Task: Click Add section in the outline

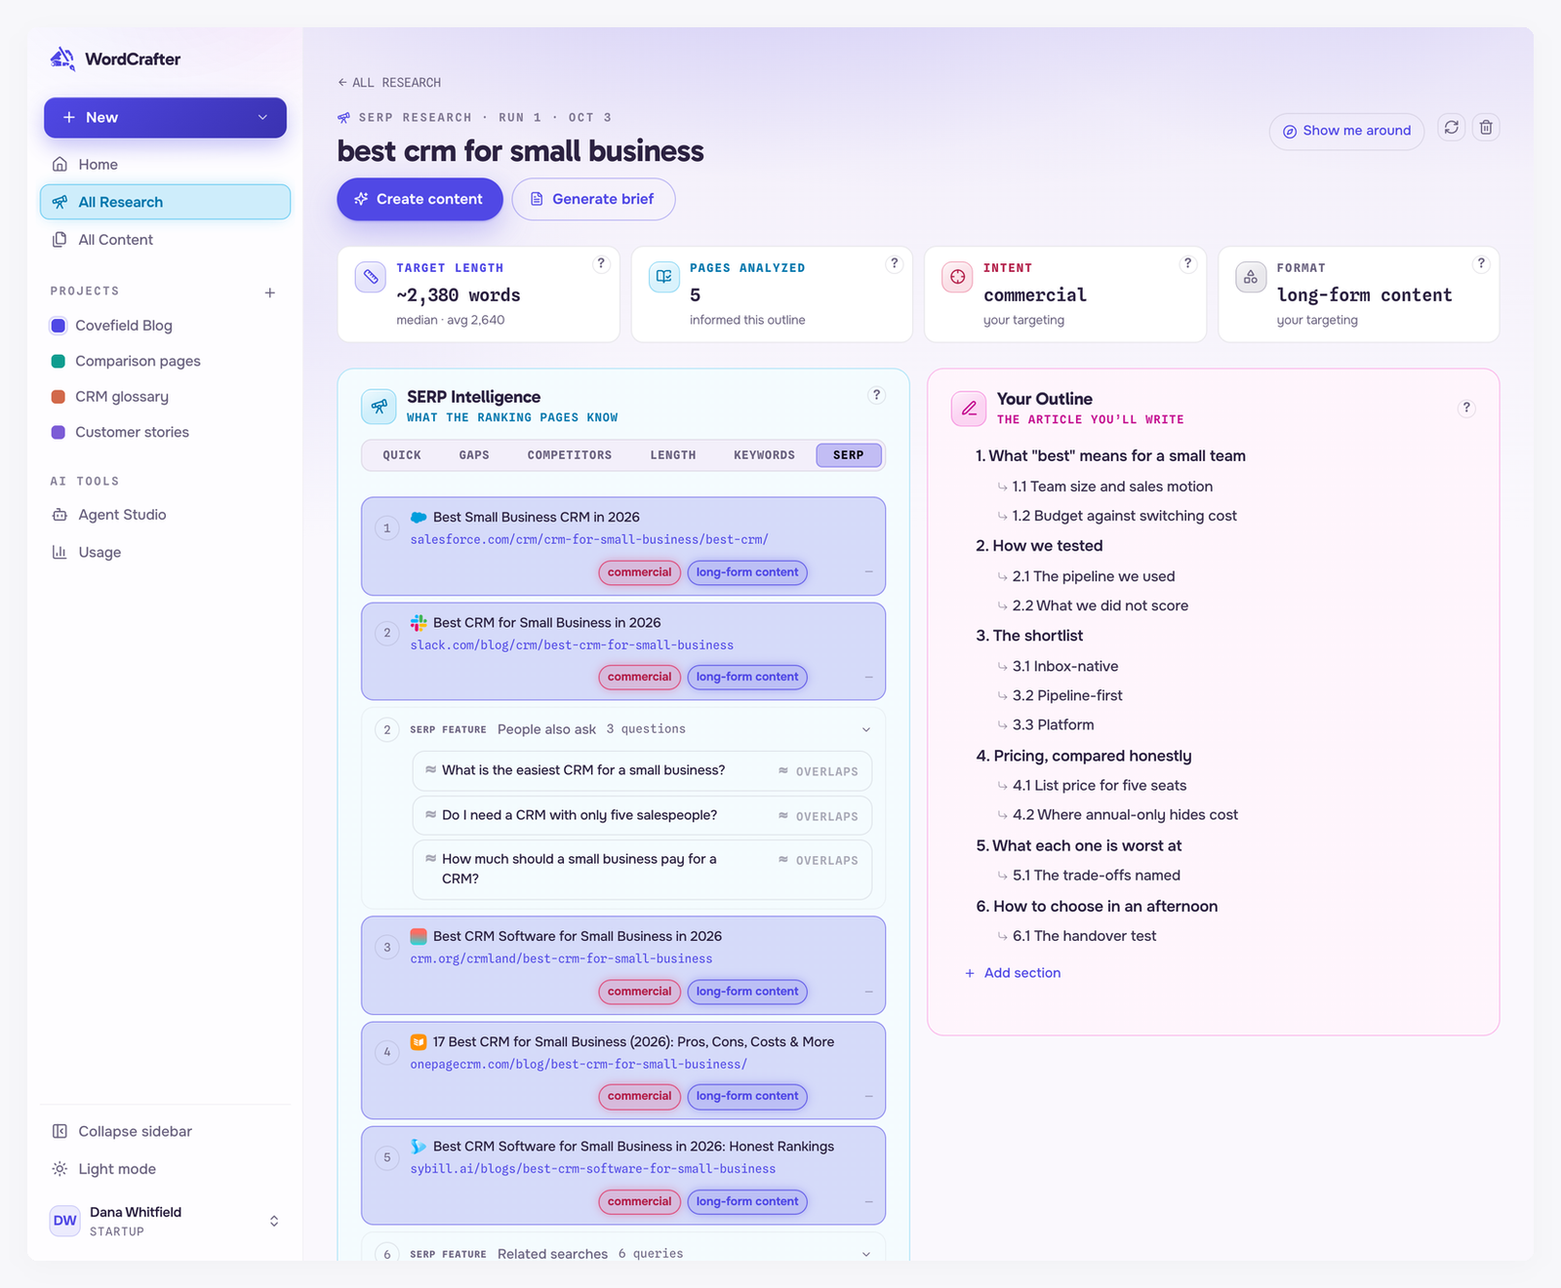Action: click(x=1013, y=973)
